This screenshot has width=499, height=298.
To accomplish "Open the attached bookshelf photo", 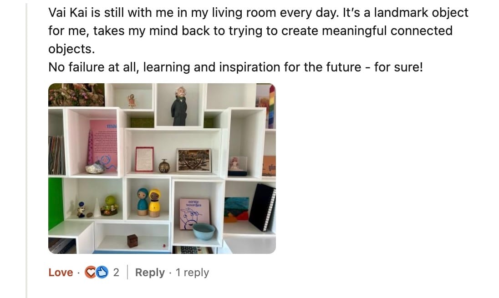I will 162,168.
